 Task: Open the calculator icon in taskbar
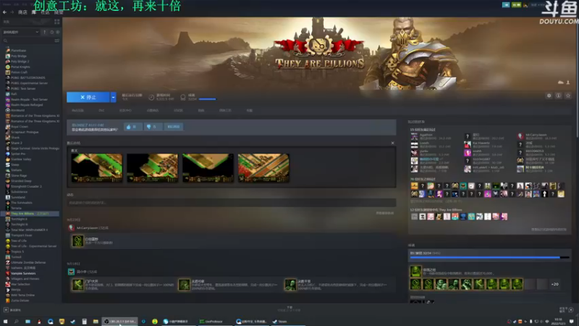(84, 322)
